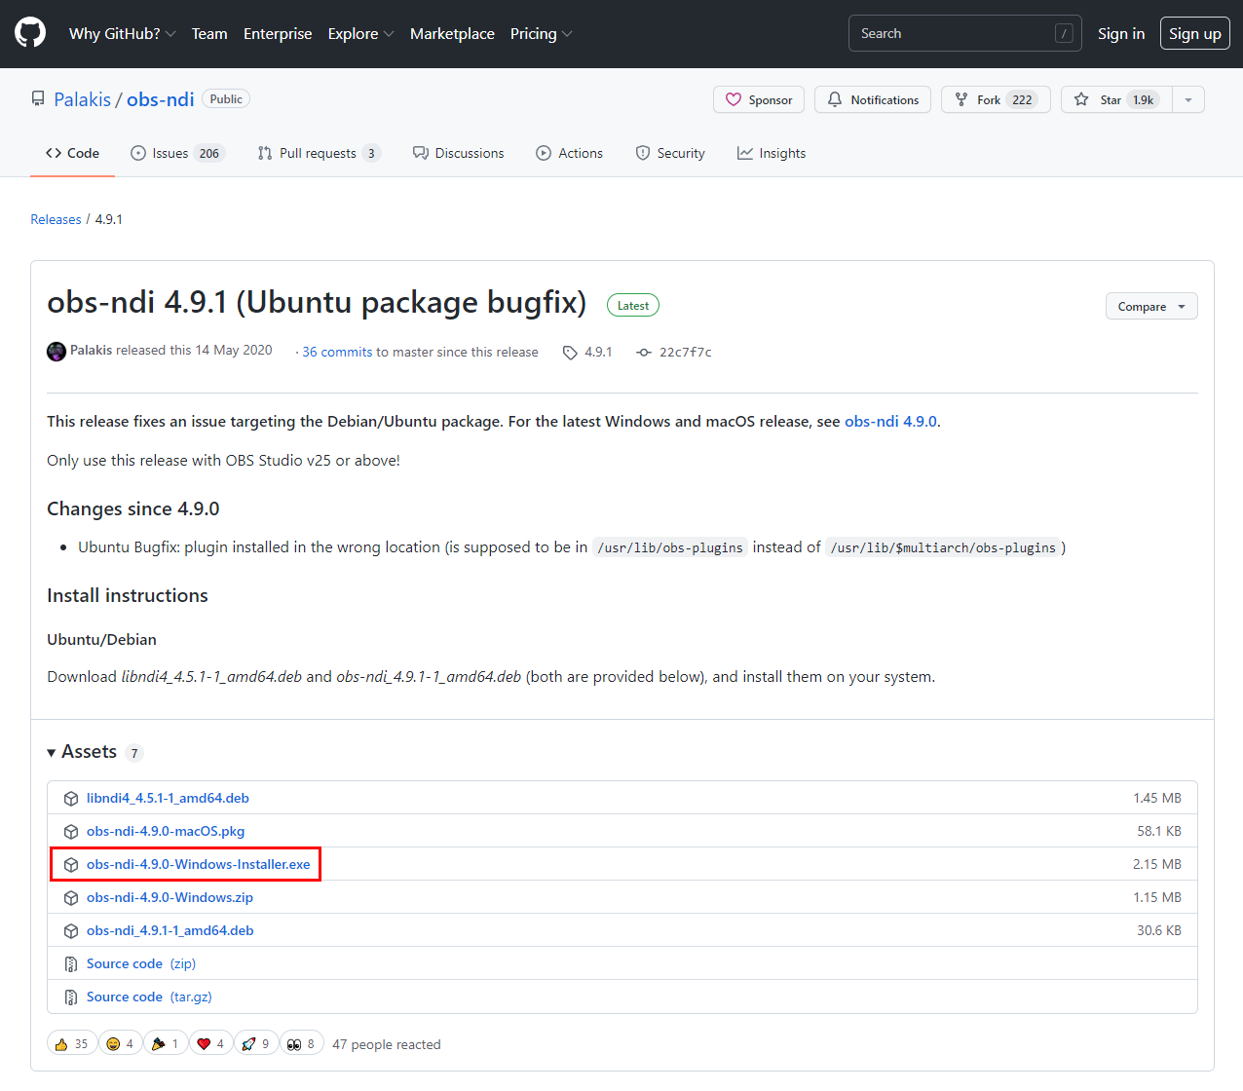Click Sign in
Image resolution: width=1243 pixels, height=1091 pixels.
click(1121, 33)
